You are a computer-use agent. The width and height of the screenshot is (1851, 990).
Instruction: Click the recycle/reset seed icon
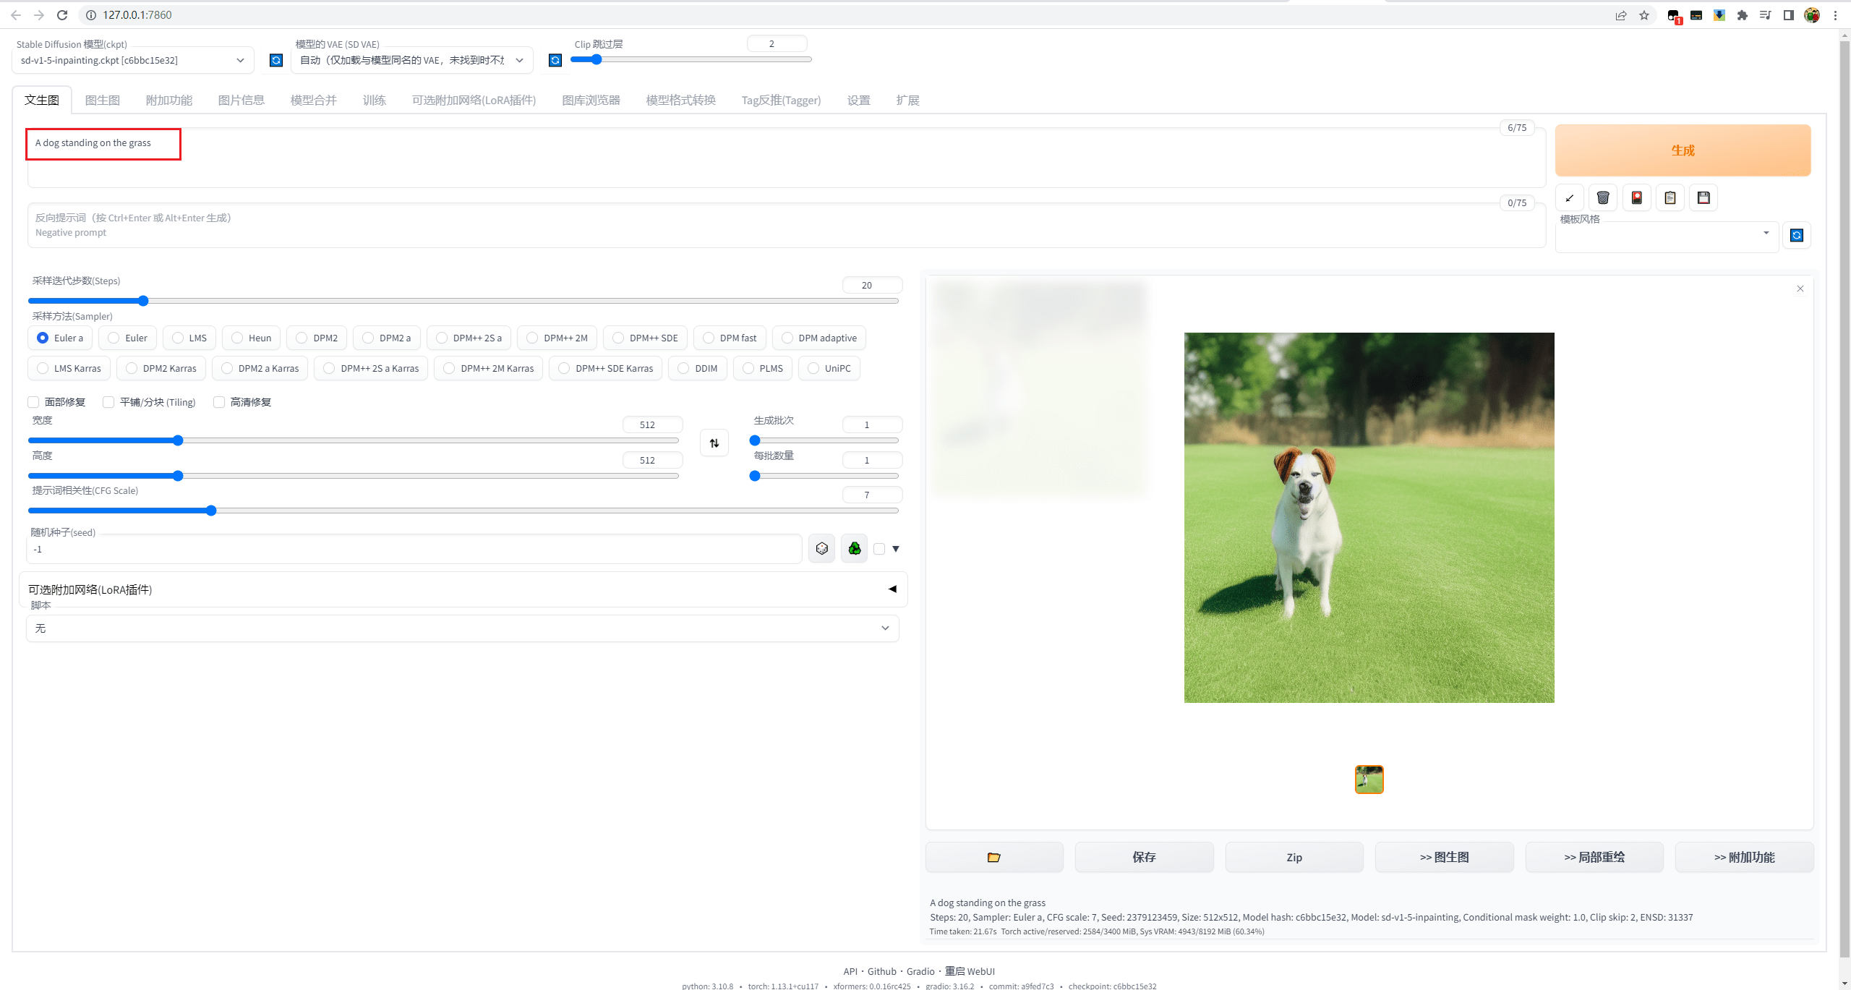855,548
